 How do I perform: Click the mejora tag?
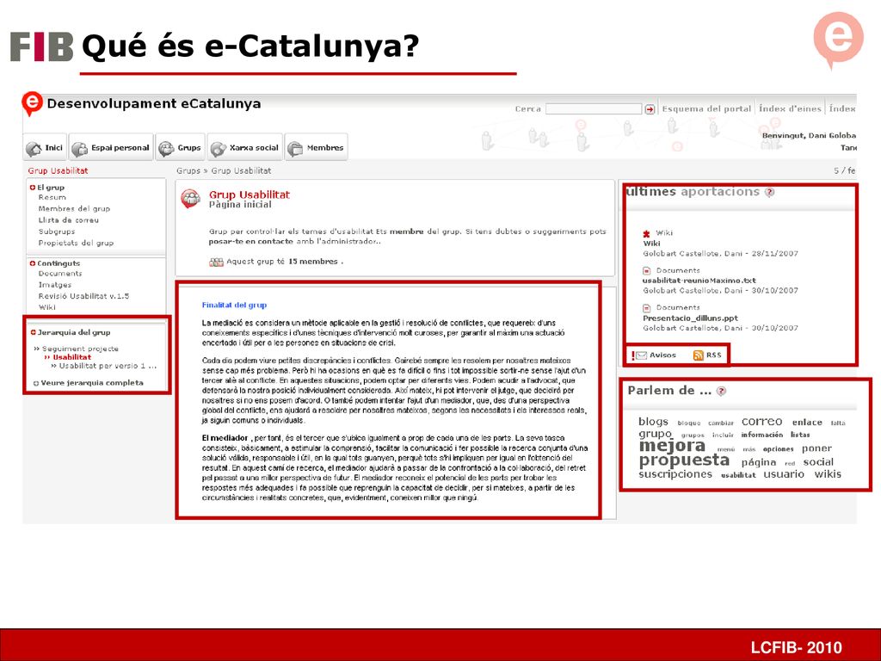pyautogui.click(x=672, y=446)
